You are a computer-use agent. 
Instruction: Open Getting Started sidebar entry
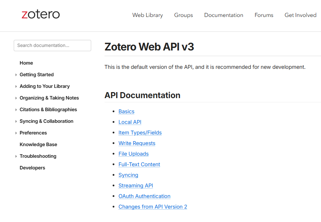point(37,75)
